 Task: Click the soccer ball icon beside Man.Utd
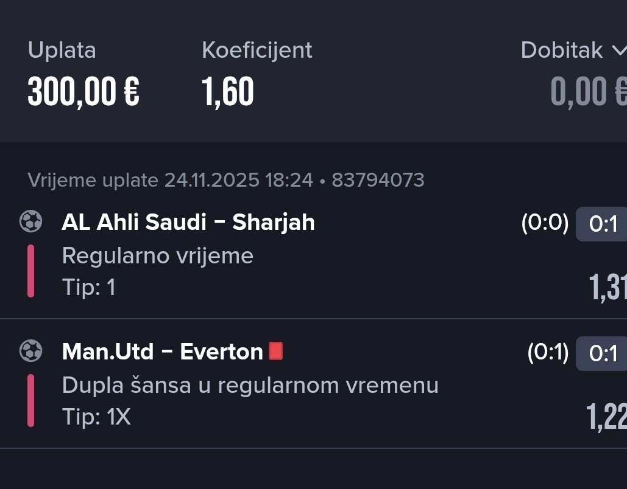(30, 350)
